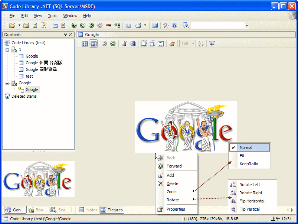Click the green forward arrow in picture toolbar
298x224 pixels.
tap(113, 43)
